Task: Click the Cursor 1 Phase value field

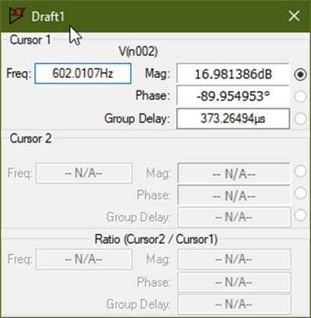Action: 233,96
